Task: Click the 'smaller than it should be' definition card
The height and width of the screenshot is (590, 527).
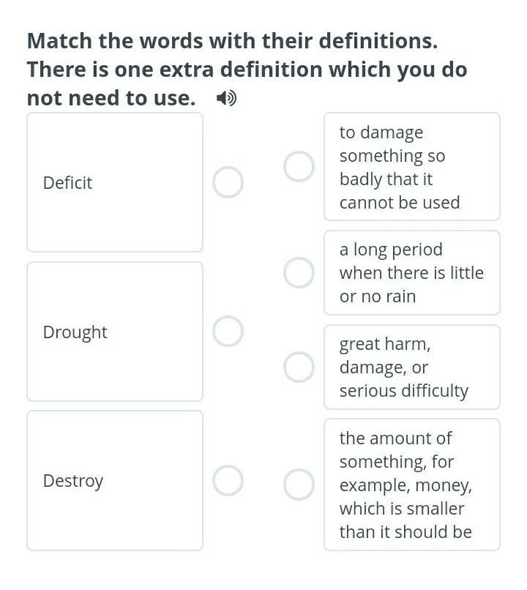Action: point(412,485)
